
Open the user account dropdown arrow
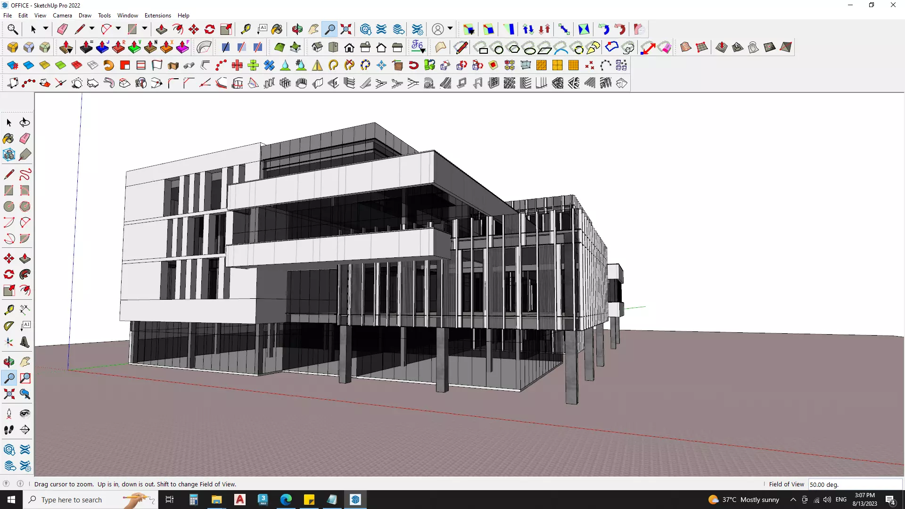coord(450,29)
